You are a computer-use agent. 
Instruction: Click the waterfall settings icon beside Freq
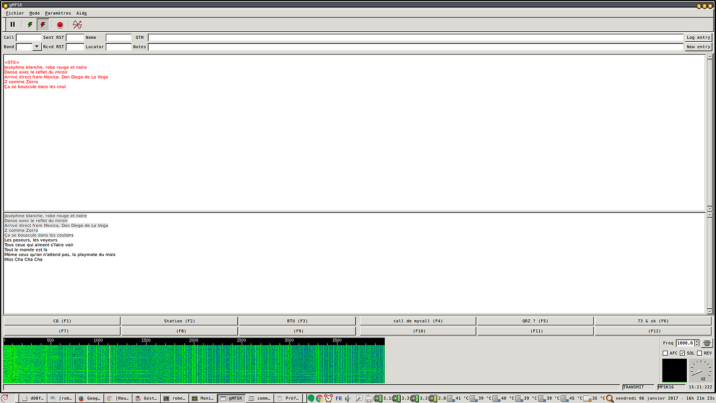point(706,343)
